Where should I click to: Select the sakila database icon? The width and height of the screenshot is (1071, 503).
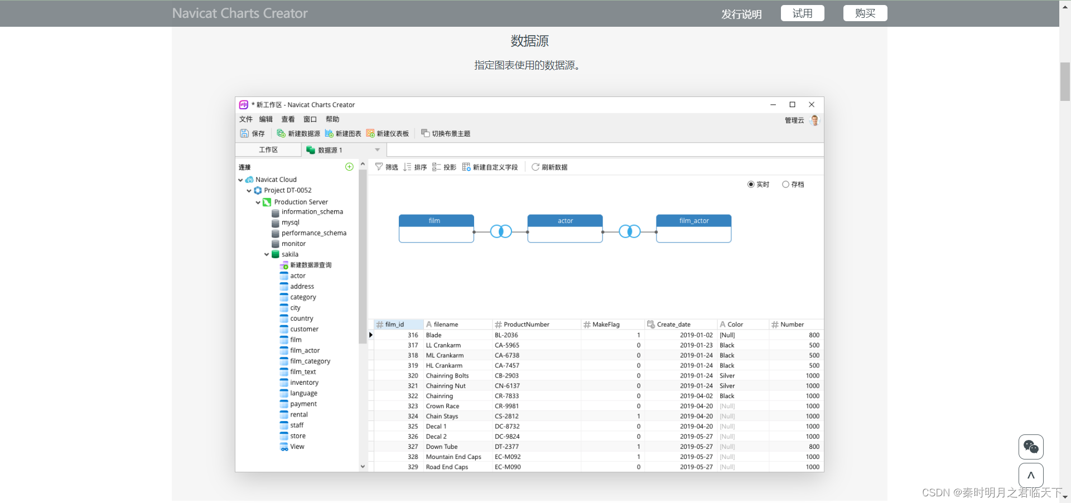pyautogui.click(x=276, y=254)
